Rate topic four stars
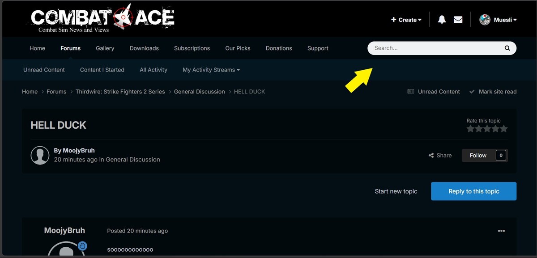The width and height of the screenshot is (537, 258). pos(495,129)
